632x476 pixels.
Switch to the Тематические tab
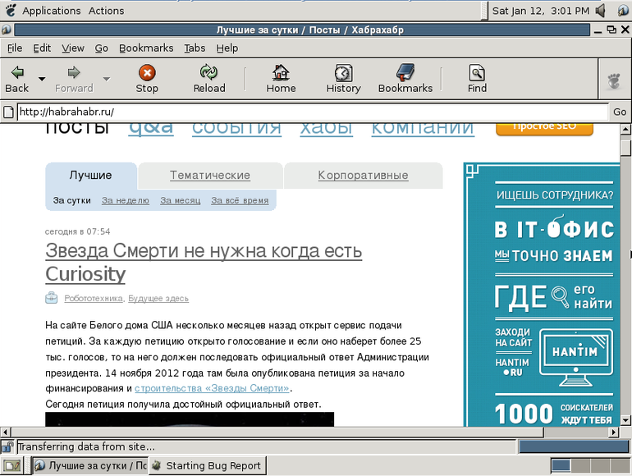click(x=210, y=176)
